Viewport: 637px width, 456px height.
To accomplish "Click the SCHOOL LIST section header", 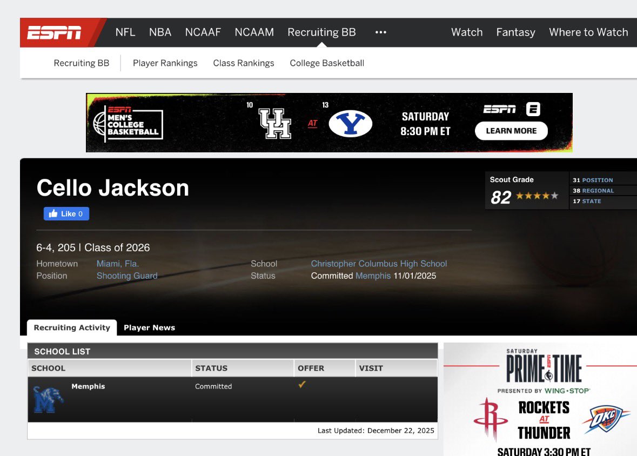I will click(232, 351).
